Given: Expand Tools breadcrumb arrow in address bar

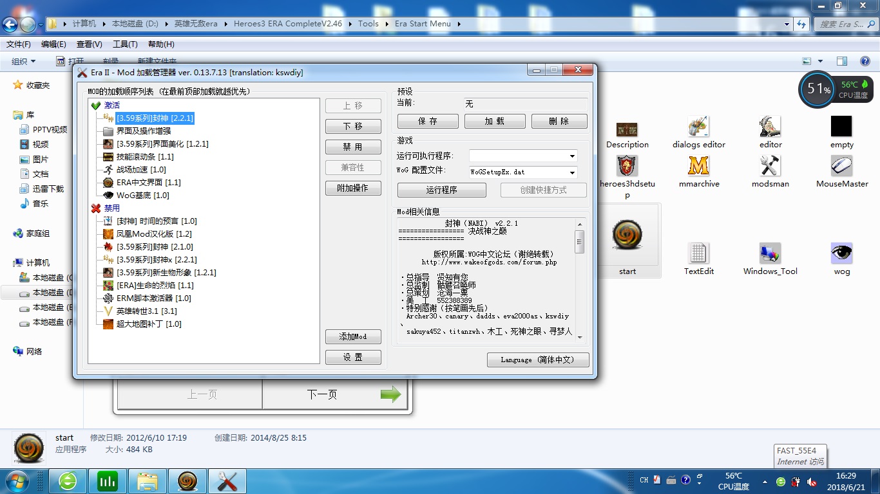Looking at the screenshot, I should coord(386,24).
